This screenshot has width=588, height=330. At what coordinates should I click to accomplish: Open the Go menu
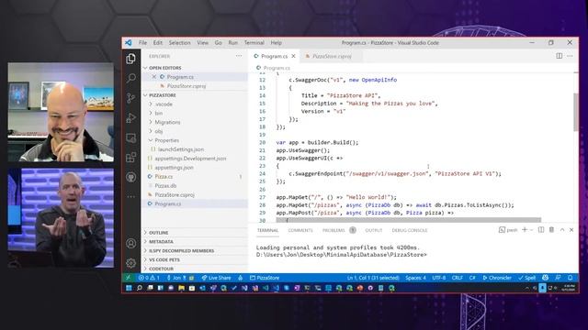219,43
